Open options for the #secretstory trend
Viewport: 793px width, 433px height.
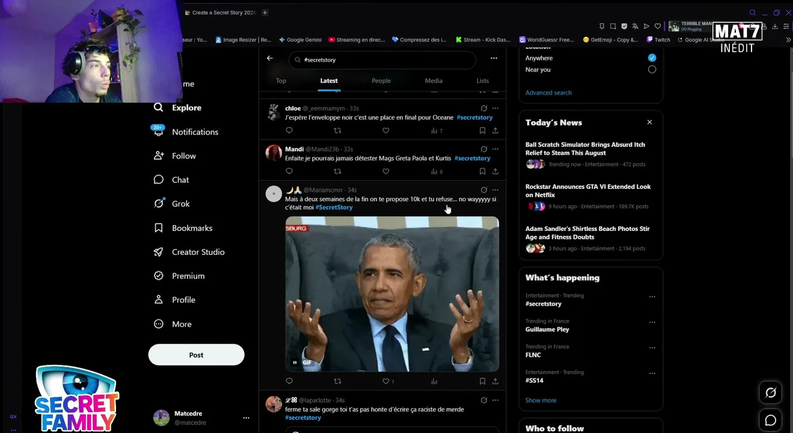(652, 296)
